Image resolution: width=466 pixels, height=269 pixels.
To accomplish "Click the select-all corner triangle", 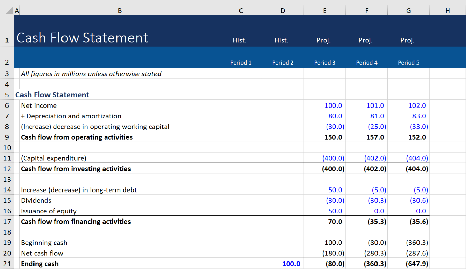I will (9, 11).
